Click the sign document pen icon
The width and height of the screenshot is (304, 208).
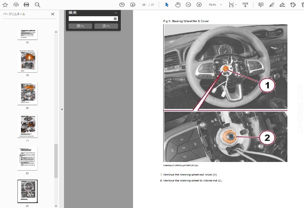[x=282, y=5]
